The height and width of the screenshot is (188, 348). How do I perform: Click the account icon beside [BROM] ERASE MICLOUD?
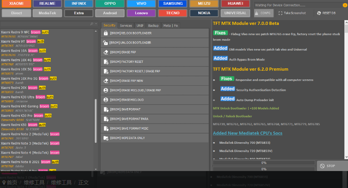tap(106, 100)
